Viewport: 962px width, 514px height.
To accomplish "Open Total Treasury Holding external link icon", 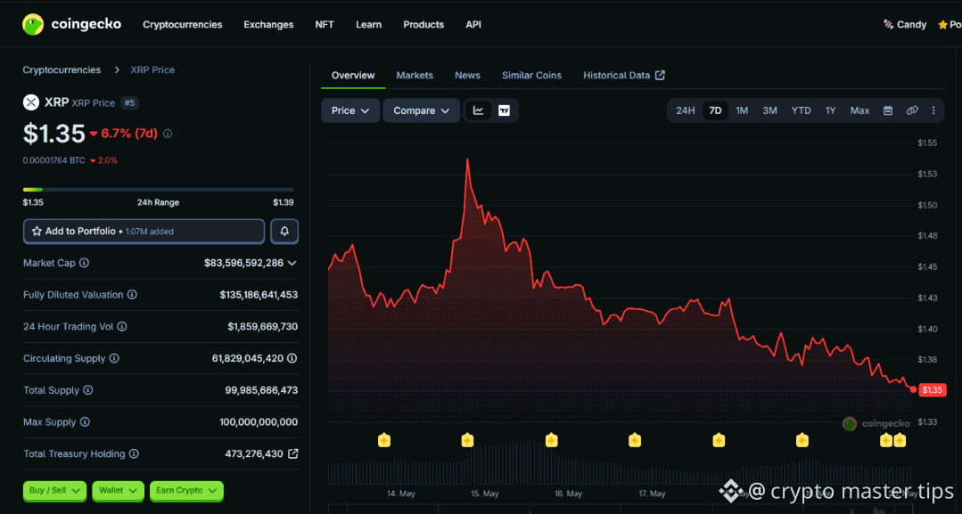I will point(293,454).
